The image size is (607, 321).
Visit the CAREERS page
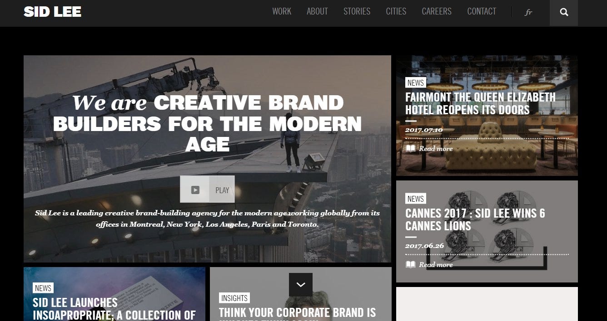pos(437,11)
